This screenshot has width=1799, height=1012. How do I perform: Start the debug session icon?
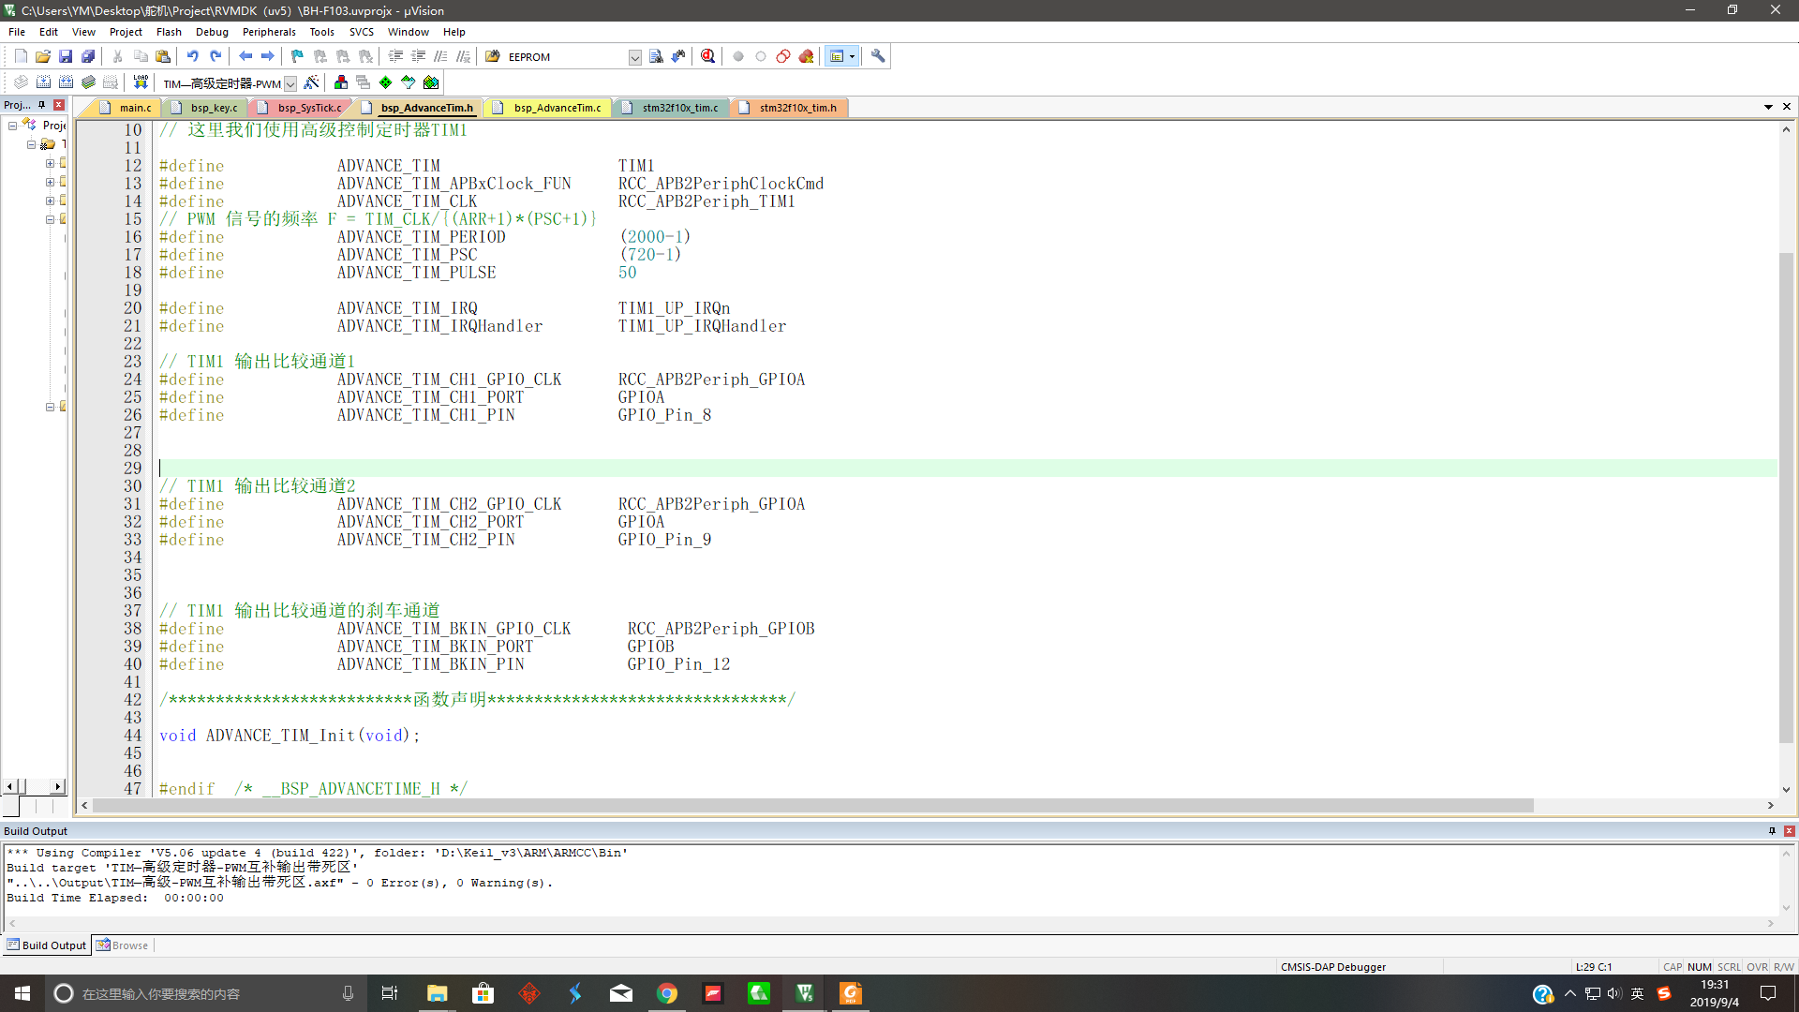click(708, 56)
